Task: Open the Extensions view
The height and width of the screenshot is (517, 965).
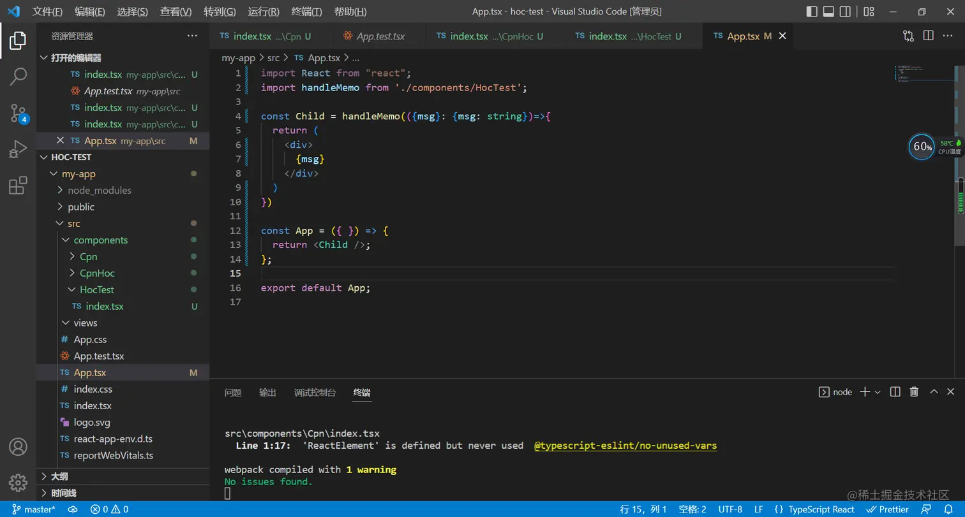Action: click(x=18, y=186)
